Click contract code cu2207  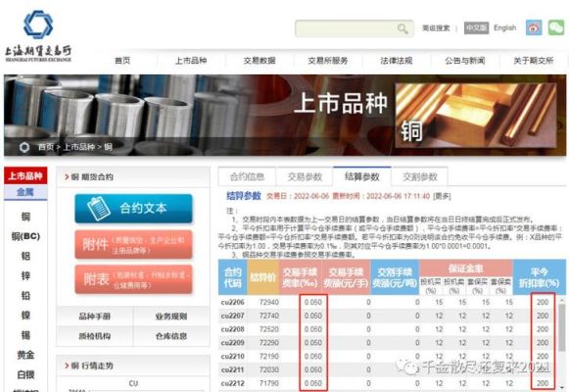coord(233,316)
